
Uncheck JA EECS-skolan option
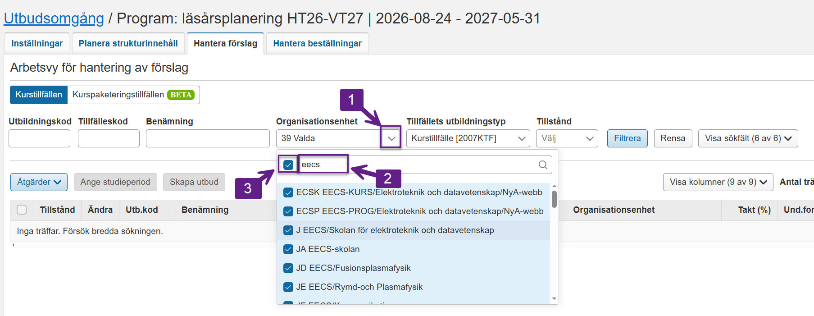pos(288,249)
